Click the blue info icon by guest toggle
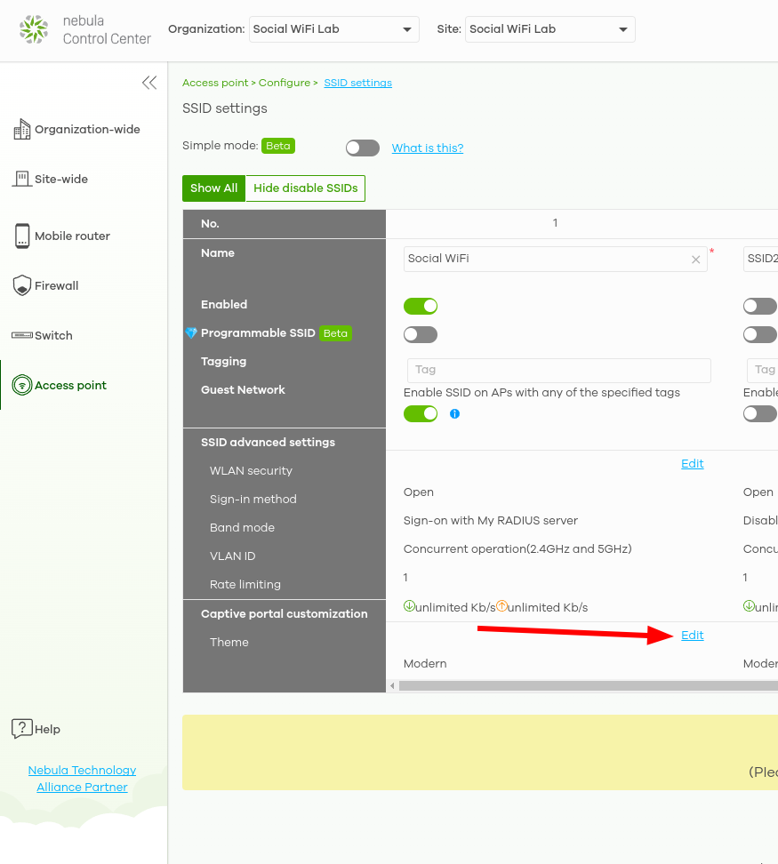 [454, 413]
